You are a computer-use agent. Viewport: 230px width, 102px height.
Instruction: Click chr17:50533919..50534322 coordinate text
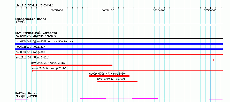[34, 6]
